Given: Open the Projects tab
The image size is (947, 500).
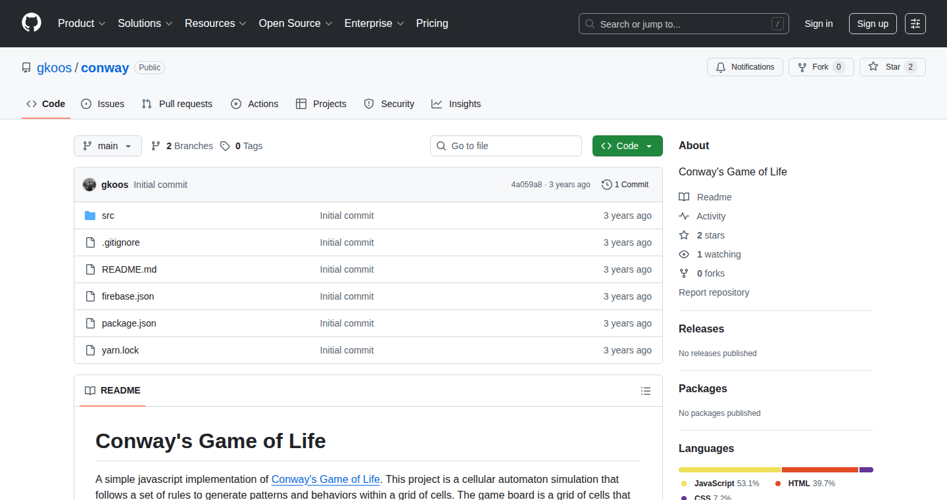Looking at the screenshot, I should coord(321,104).
